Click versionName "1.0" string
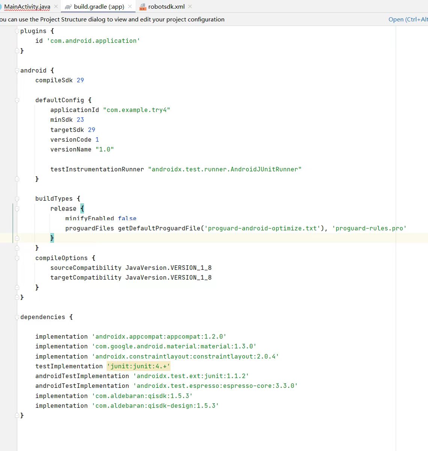The width and height of the screenshot is (428, 451). pyautogui.click(x=105, y=150)
